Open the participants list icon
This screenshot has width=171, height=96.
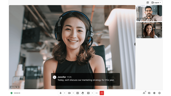click(x=144, y=93)
